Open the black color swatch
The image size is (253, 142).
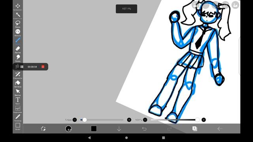point(94,129)
